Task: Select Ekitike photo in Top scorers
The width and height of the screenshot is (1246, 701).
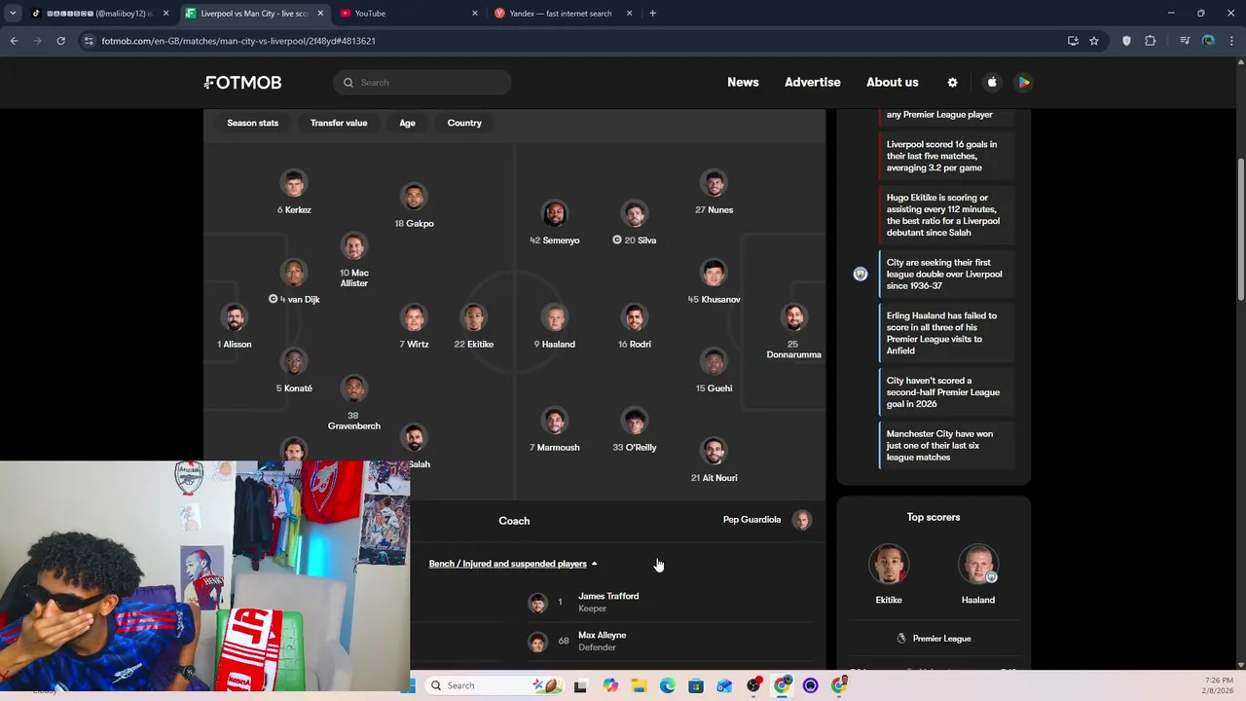Action: [889, 566]
